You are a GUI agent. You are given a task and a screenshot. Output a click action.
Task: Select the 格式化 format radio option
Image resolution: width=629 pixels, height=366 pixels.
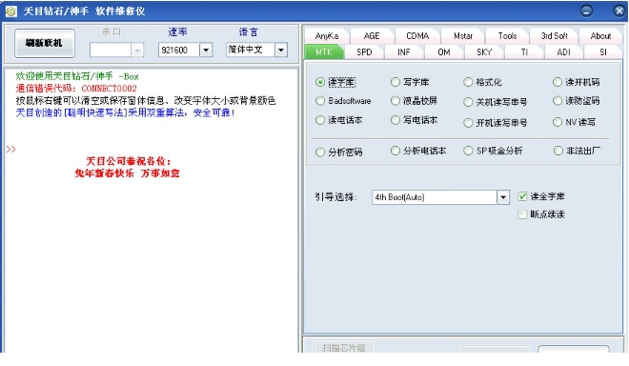pos(482,82)
